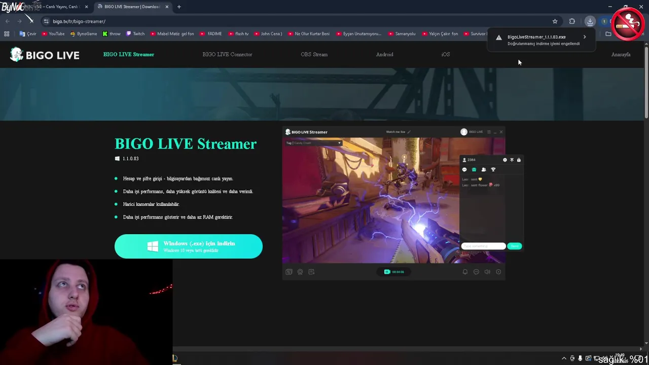The height and width of the screenshot is (365, 649).
Task: Open the flash tv bookmark
Action: pyautogui.click(x=238, y=34)
